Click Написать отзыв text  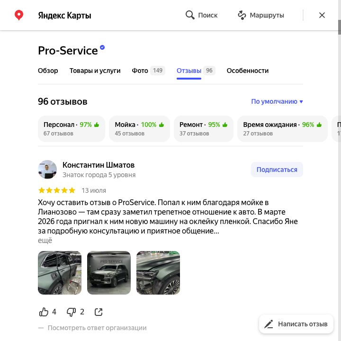point(303,324)
